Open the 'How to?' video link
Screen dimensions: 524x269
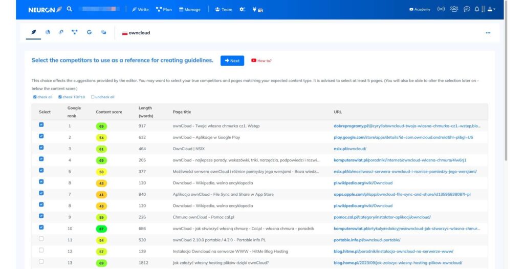261,60
